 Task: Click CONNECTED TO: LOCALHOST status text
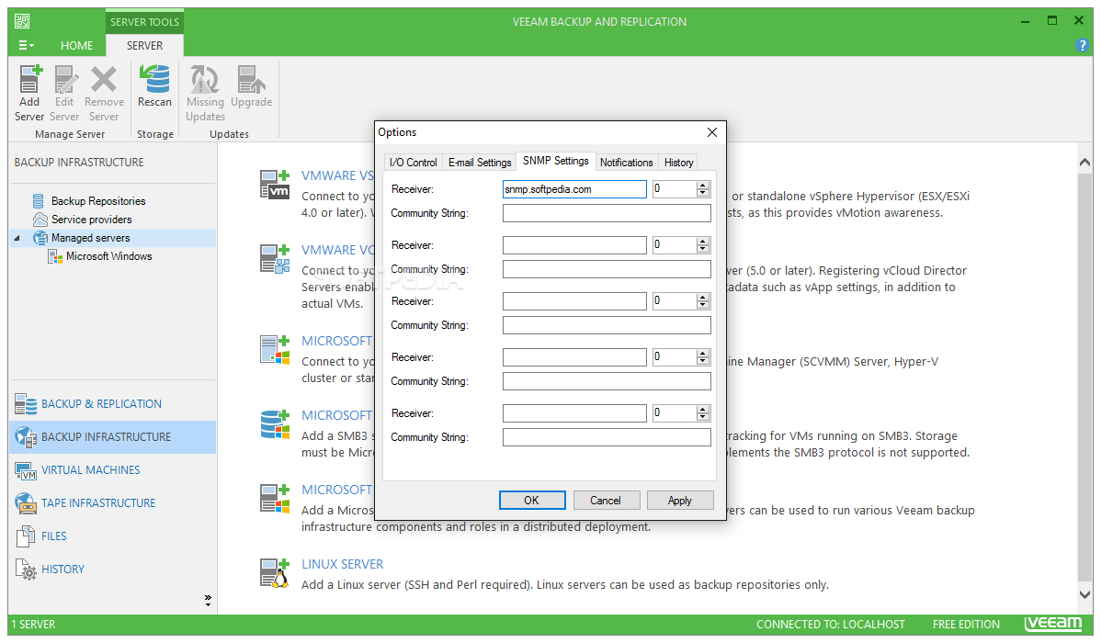(831, 624)
